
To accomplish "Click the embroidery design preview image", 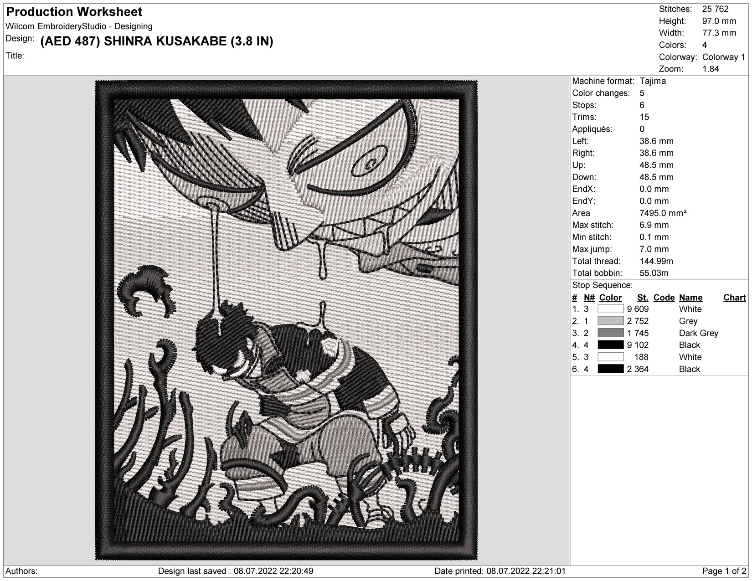I will click(286, 320).
